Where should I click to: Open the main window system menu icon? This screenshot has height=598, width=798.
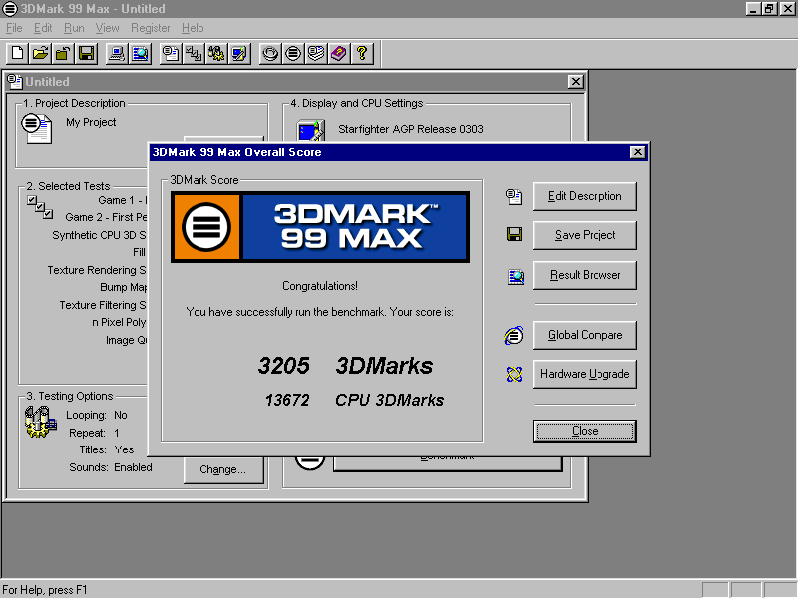(9, 8)
